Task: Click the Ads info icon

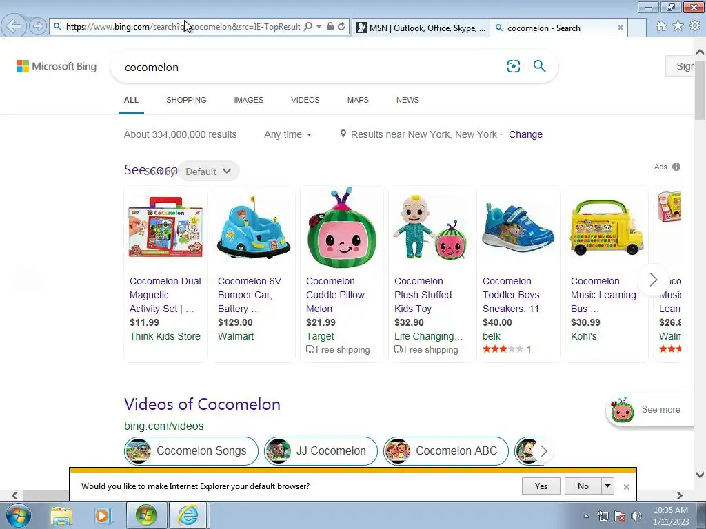Action: [x=676, y=167]
